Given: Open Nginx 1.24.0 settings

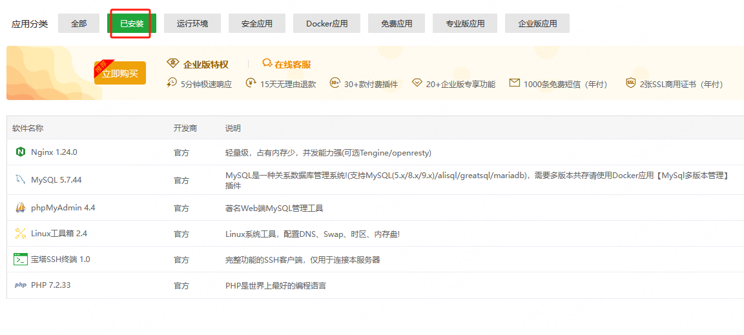Looking at the screenshot, I should click(x=54, y=152).
